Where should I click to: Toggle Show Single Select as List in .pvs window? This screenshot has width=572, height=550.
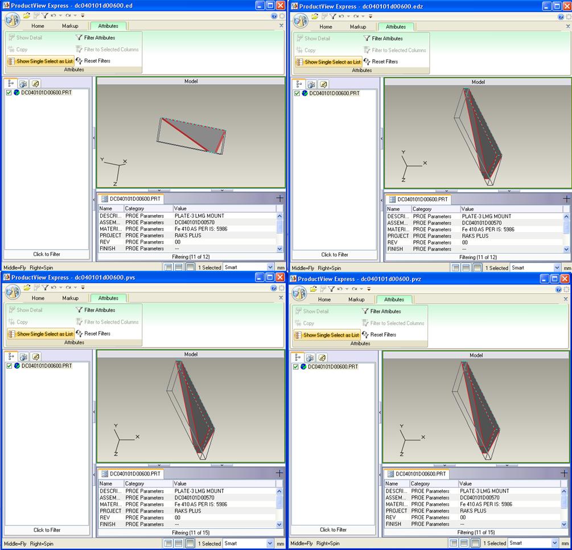(41, 334)
